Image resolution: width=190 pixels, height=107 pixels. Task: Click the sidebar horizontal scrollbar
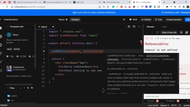point(19,84)
